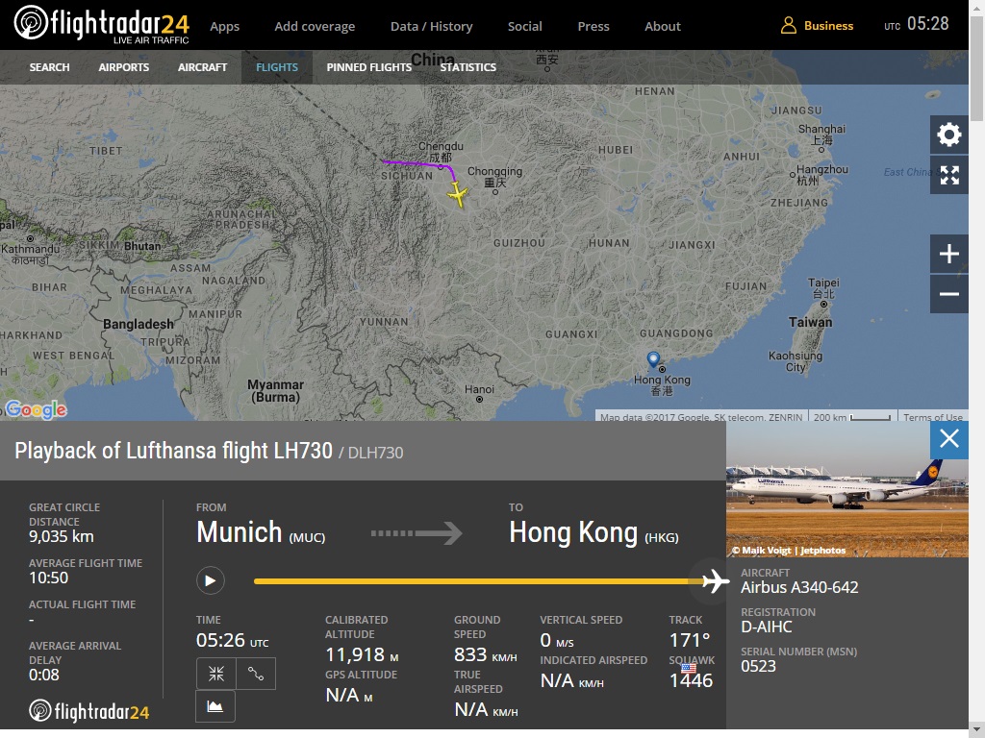Toggle the flight route path icon
The width and height of the screenshot is (985, 738).
click(x=256, y=674)
